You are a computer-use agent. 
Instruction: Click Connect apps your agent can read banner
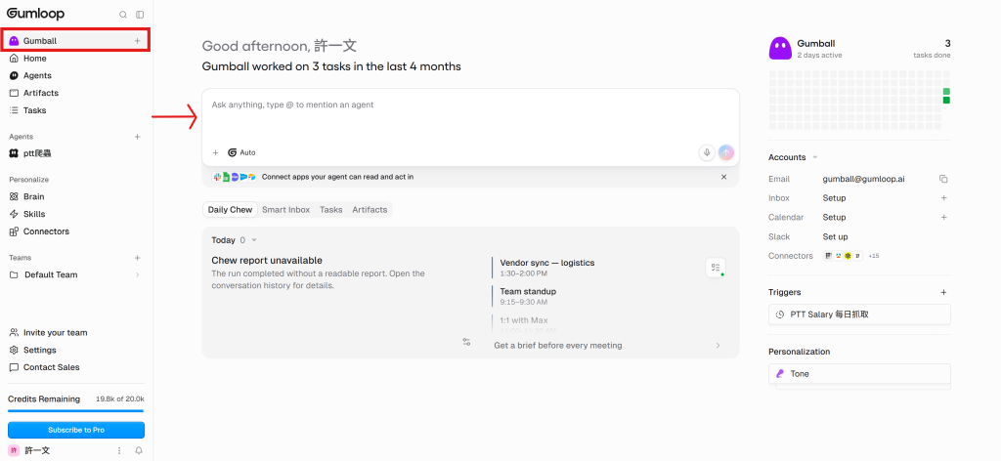[337, 177]
